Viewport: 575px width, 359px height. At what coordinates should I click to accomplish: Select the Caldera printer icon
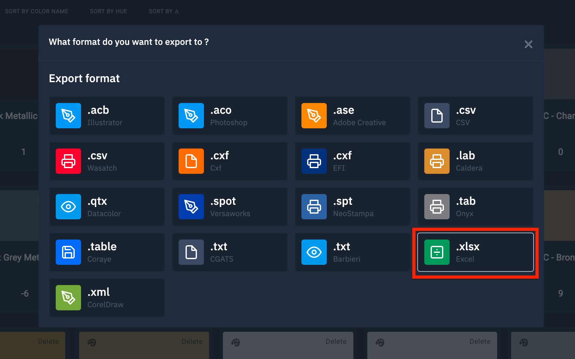pyautogui.click(x=437, y=161)
